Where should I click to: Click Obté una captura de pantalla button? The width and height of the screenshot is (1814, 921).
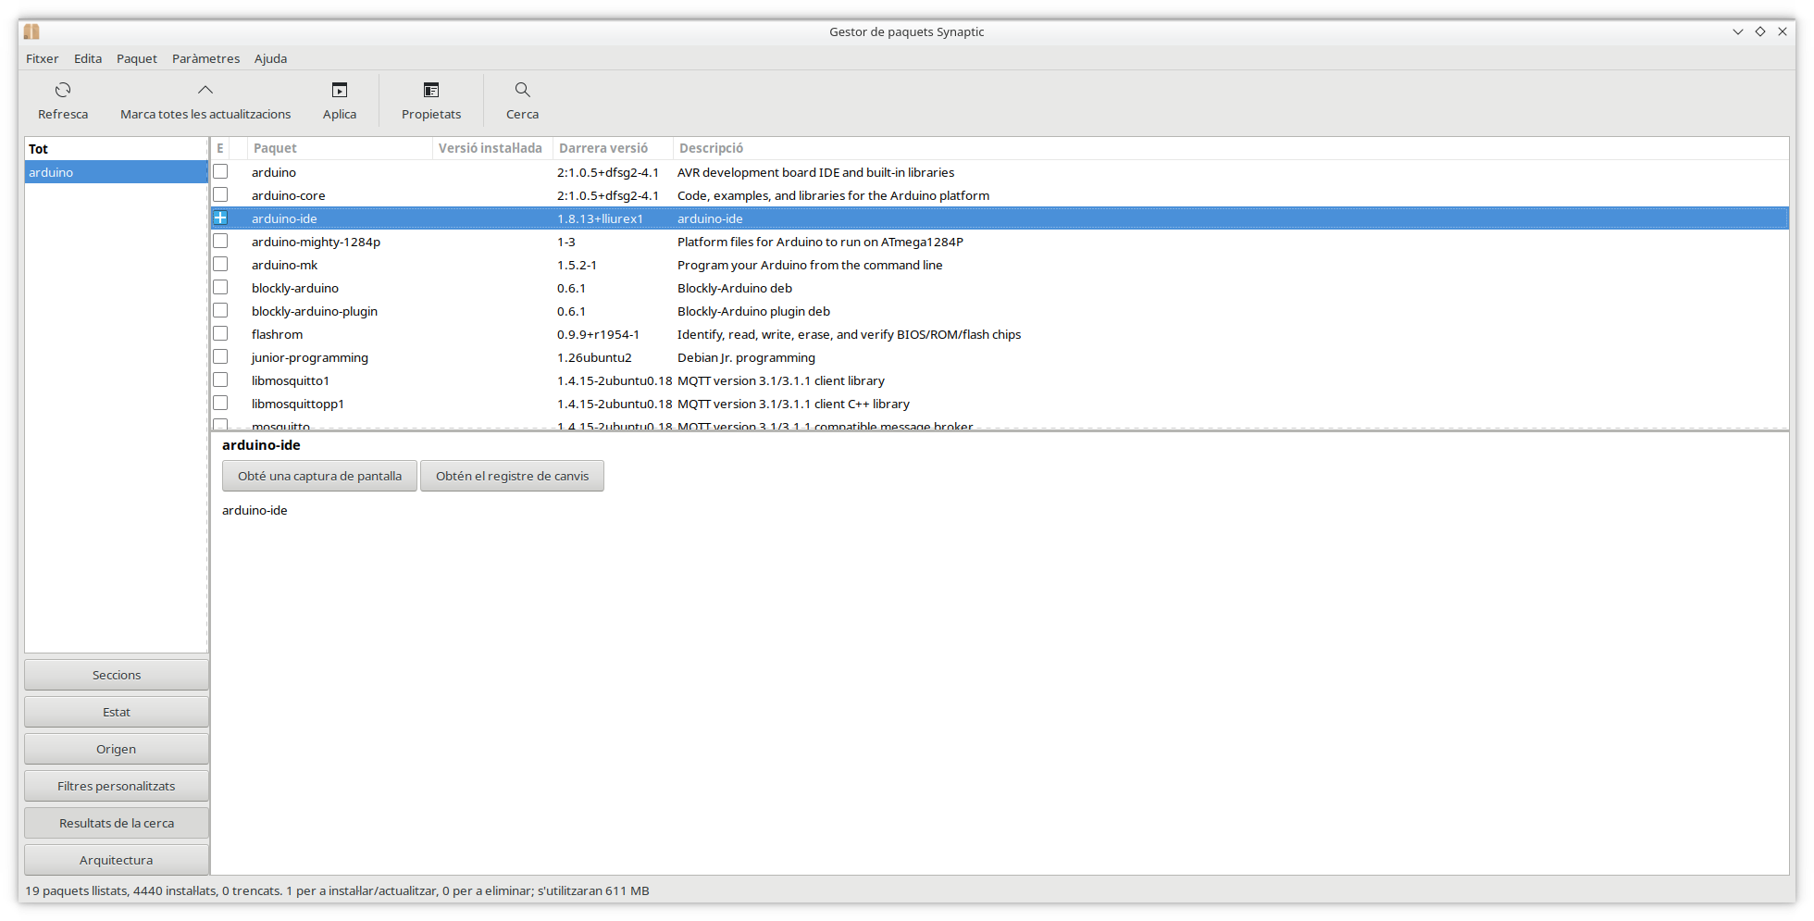(x=319, y=476)
